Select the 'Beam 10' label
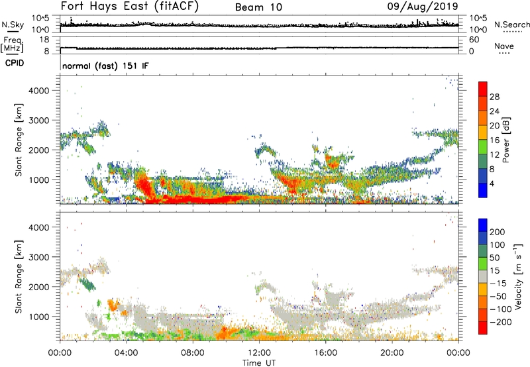The height and width of the screenshot is (367, 530). pyautogui.click(x=258, y=7)
